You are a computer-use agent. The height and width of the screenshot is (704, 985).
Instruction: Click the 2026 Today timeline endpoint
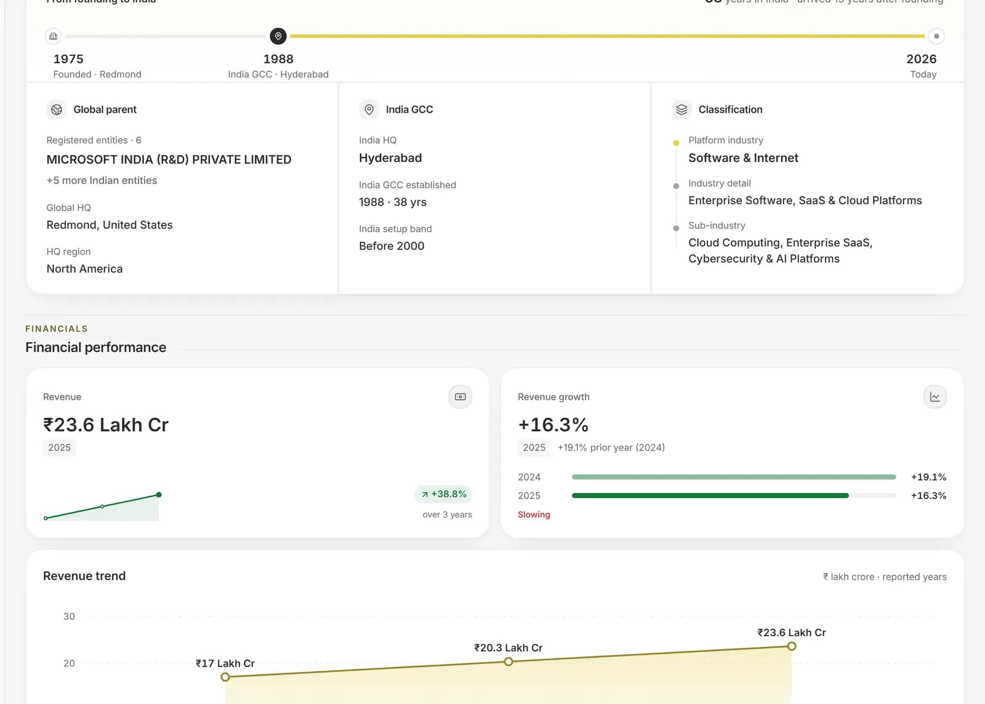[936, 36]
